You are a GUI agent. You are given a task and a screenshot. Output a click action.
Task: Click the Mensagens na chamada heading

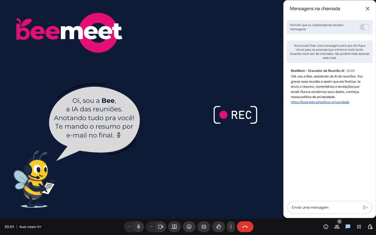pyautogui.click(x=315, y=9)
